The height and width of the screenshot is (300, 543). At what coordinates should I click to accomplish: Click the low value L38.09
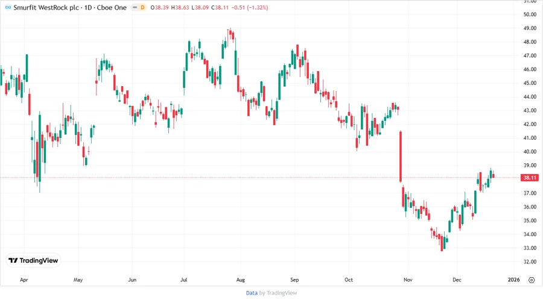(x=200, y=7)
